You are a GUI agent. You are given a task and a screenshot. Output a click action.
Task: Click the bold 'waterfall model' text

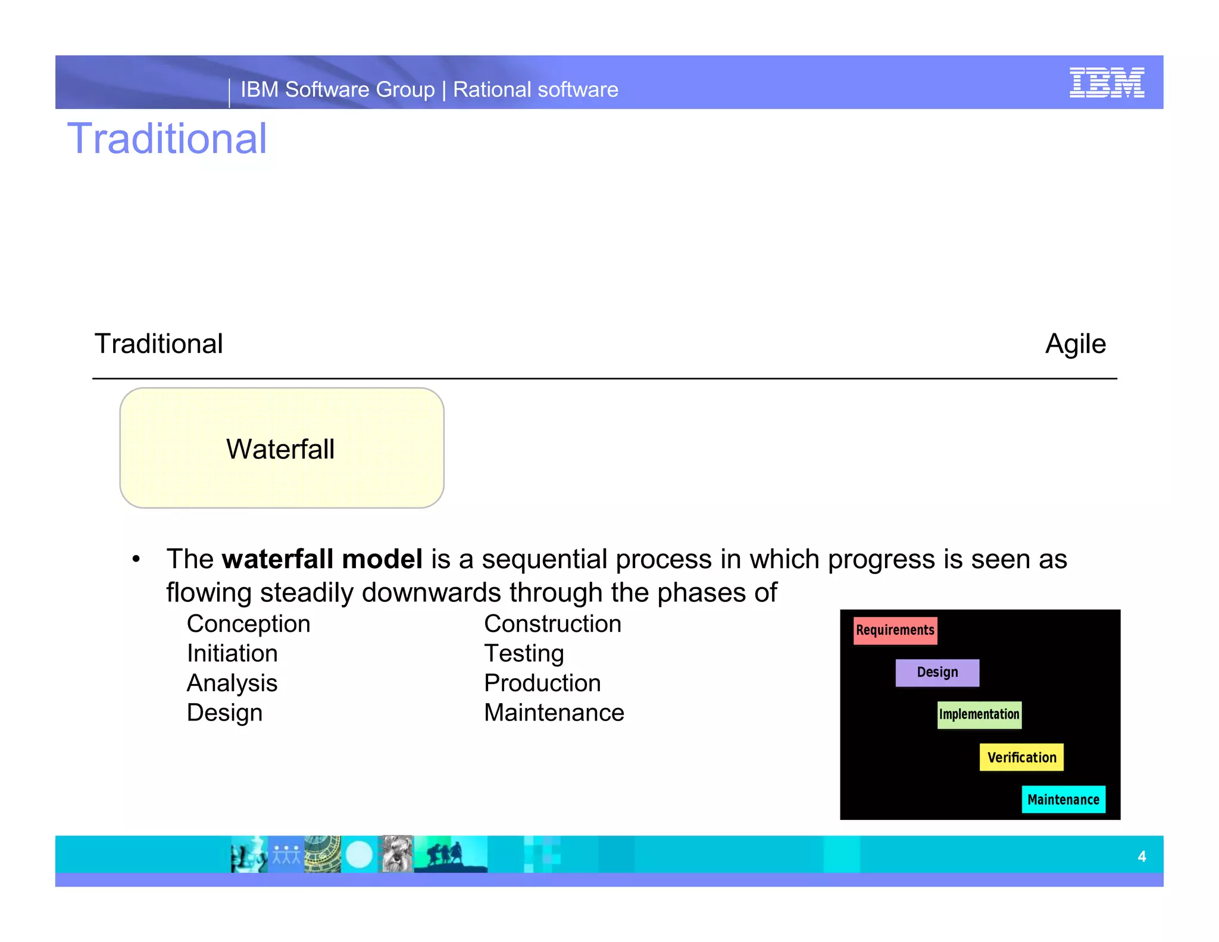coord(322,559)
